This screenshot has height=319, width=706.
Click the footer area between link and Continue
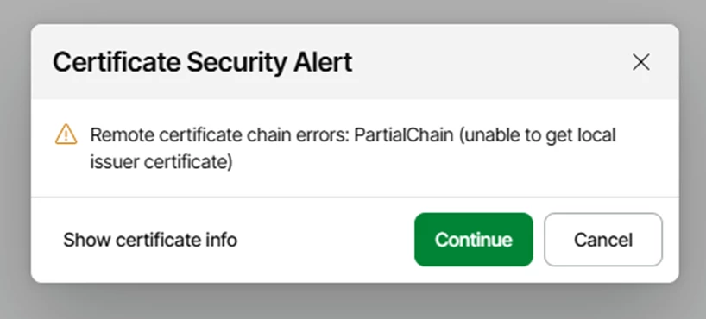pyautogui.click(x=325, y=240)
